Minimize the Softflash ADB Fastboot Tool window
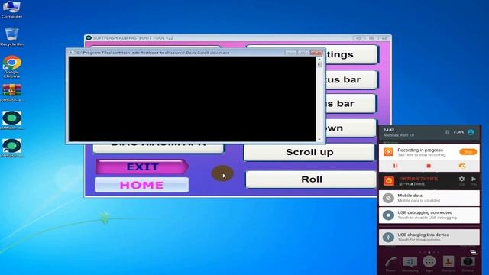 click(x=358, y=38)
